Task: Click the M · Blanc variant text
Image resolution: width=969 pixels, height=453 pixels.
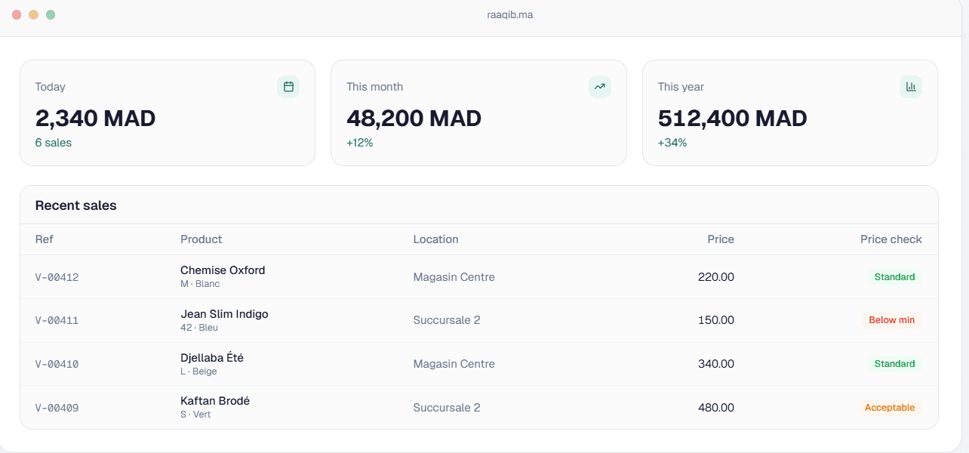Action: coord(200,284)
